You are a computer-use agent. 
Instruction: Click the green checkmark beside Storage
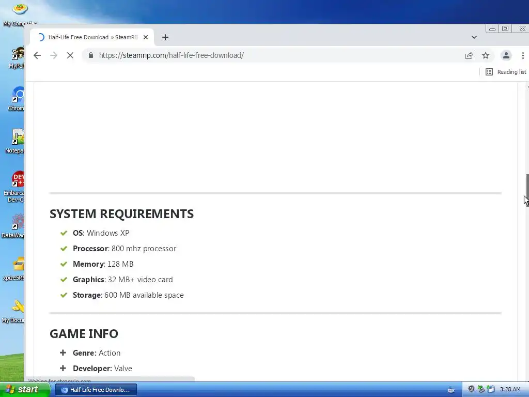click(x=64, y=295)
